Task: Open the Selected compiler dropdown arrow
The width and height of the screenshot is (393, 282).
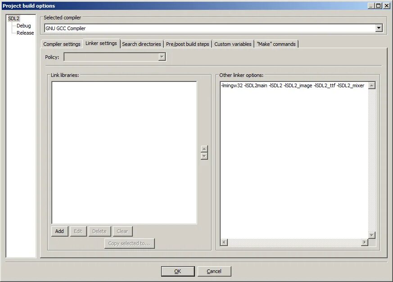Action: point(379,28)
